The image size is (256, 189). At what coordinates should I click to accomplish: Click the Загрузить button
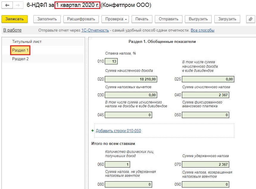227,19
